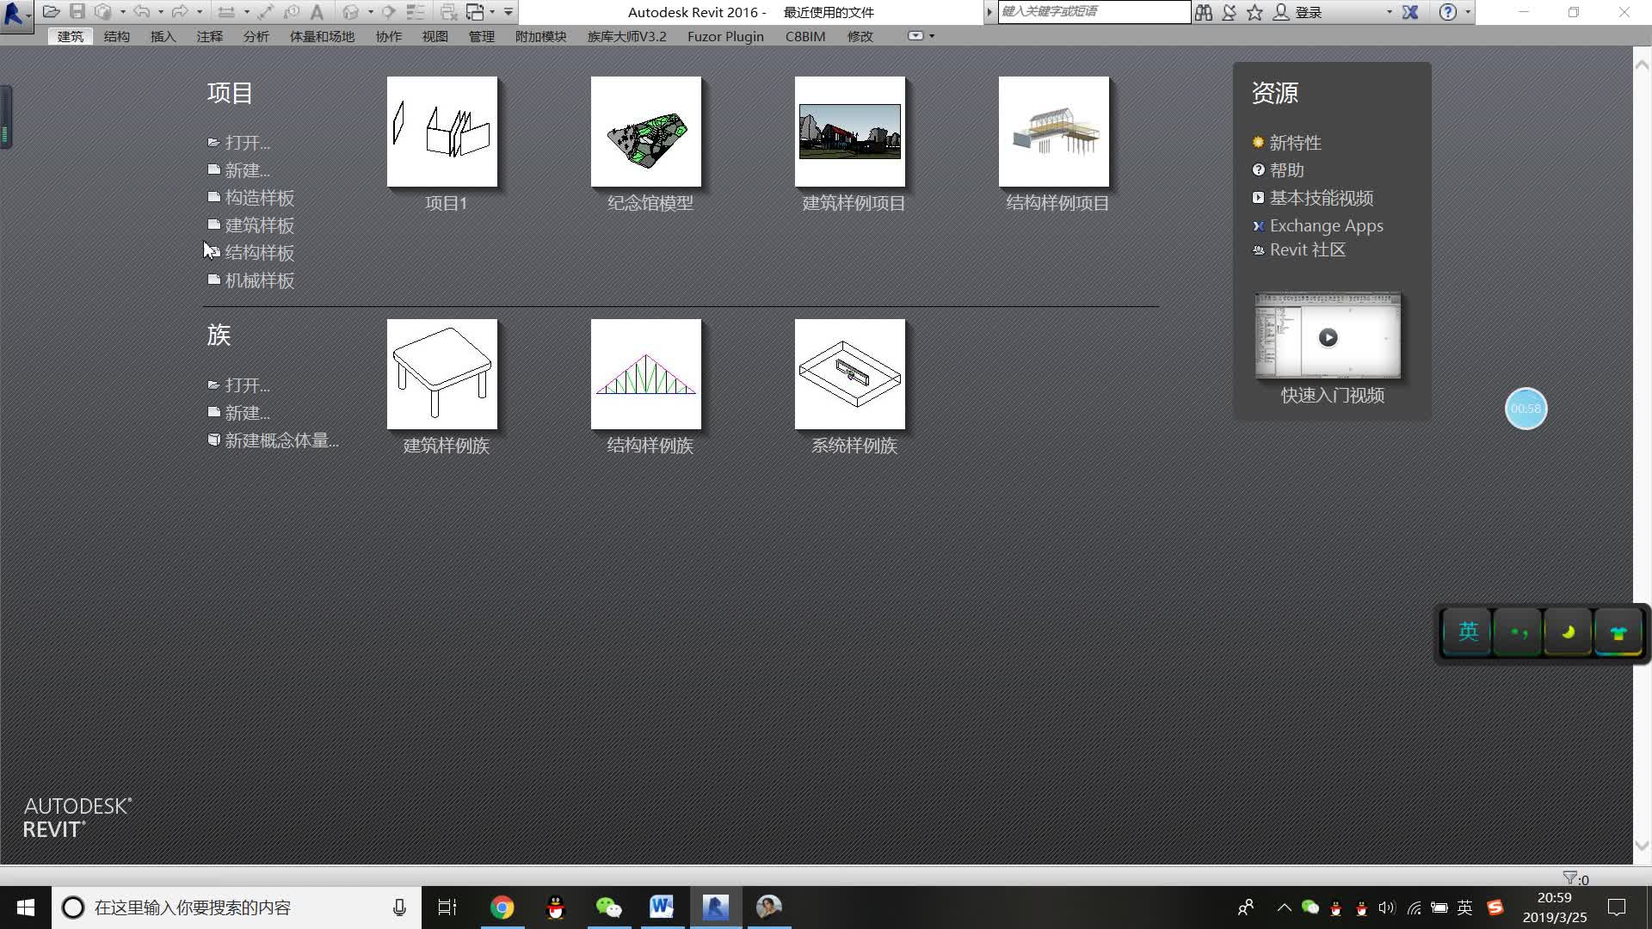Show hidden system tray icons chevron
This screenshot has width=1652, height=929.
coord(1284,907)
